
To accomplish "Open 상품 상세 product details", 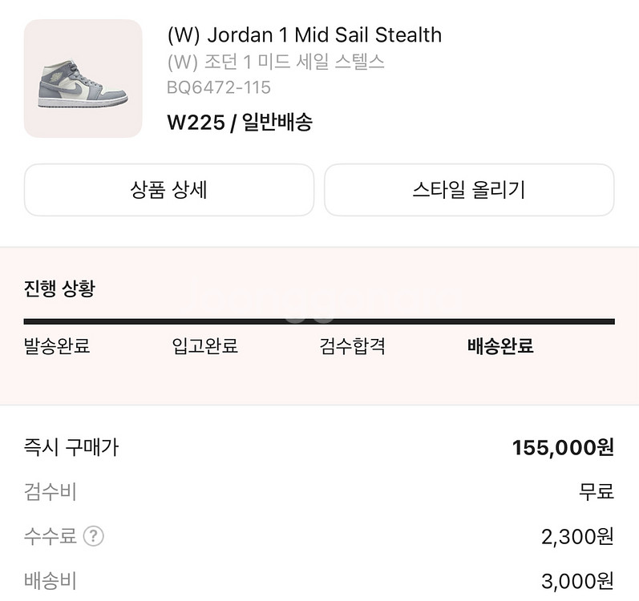I will [x=168, y=190].
